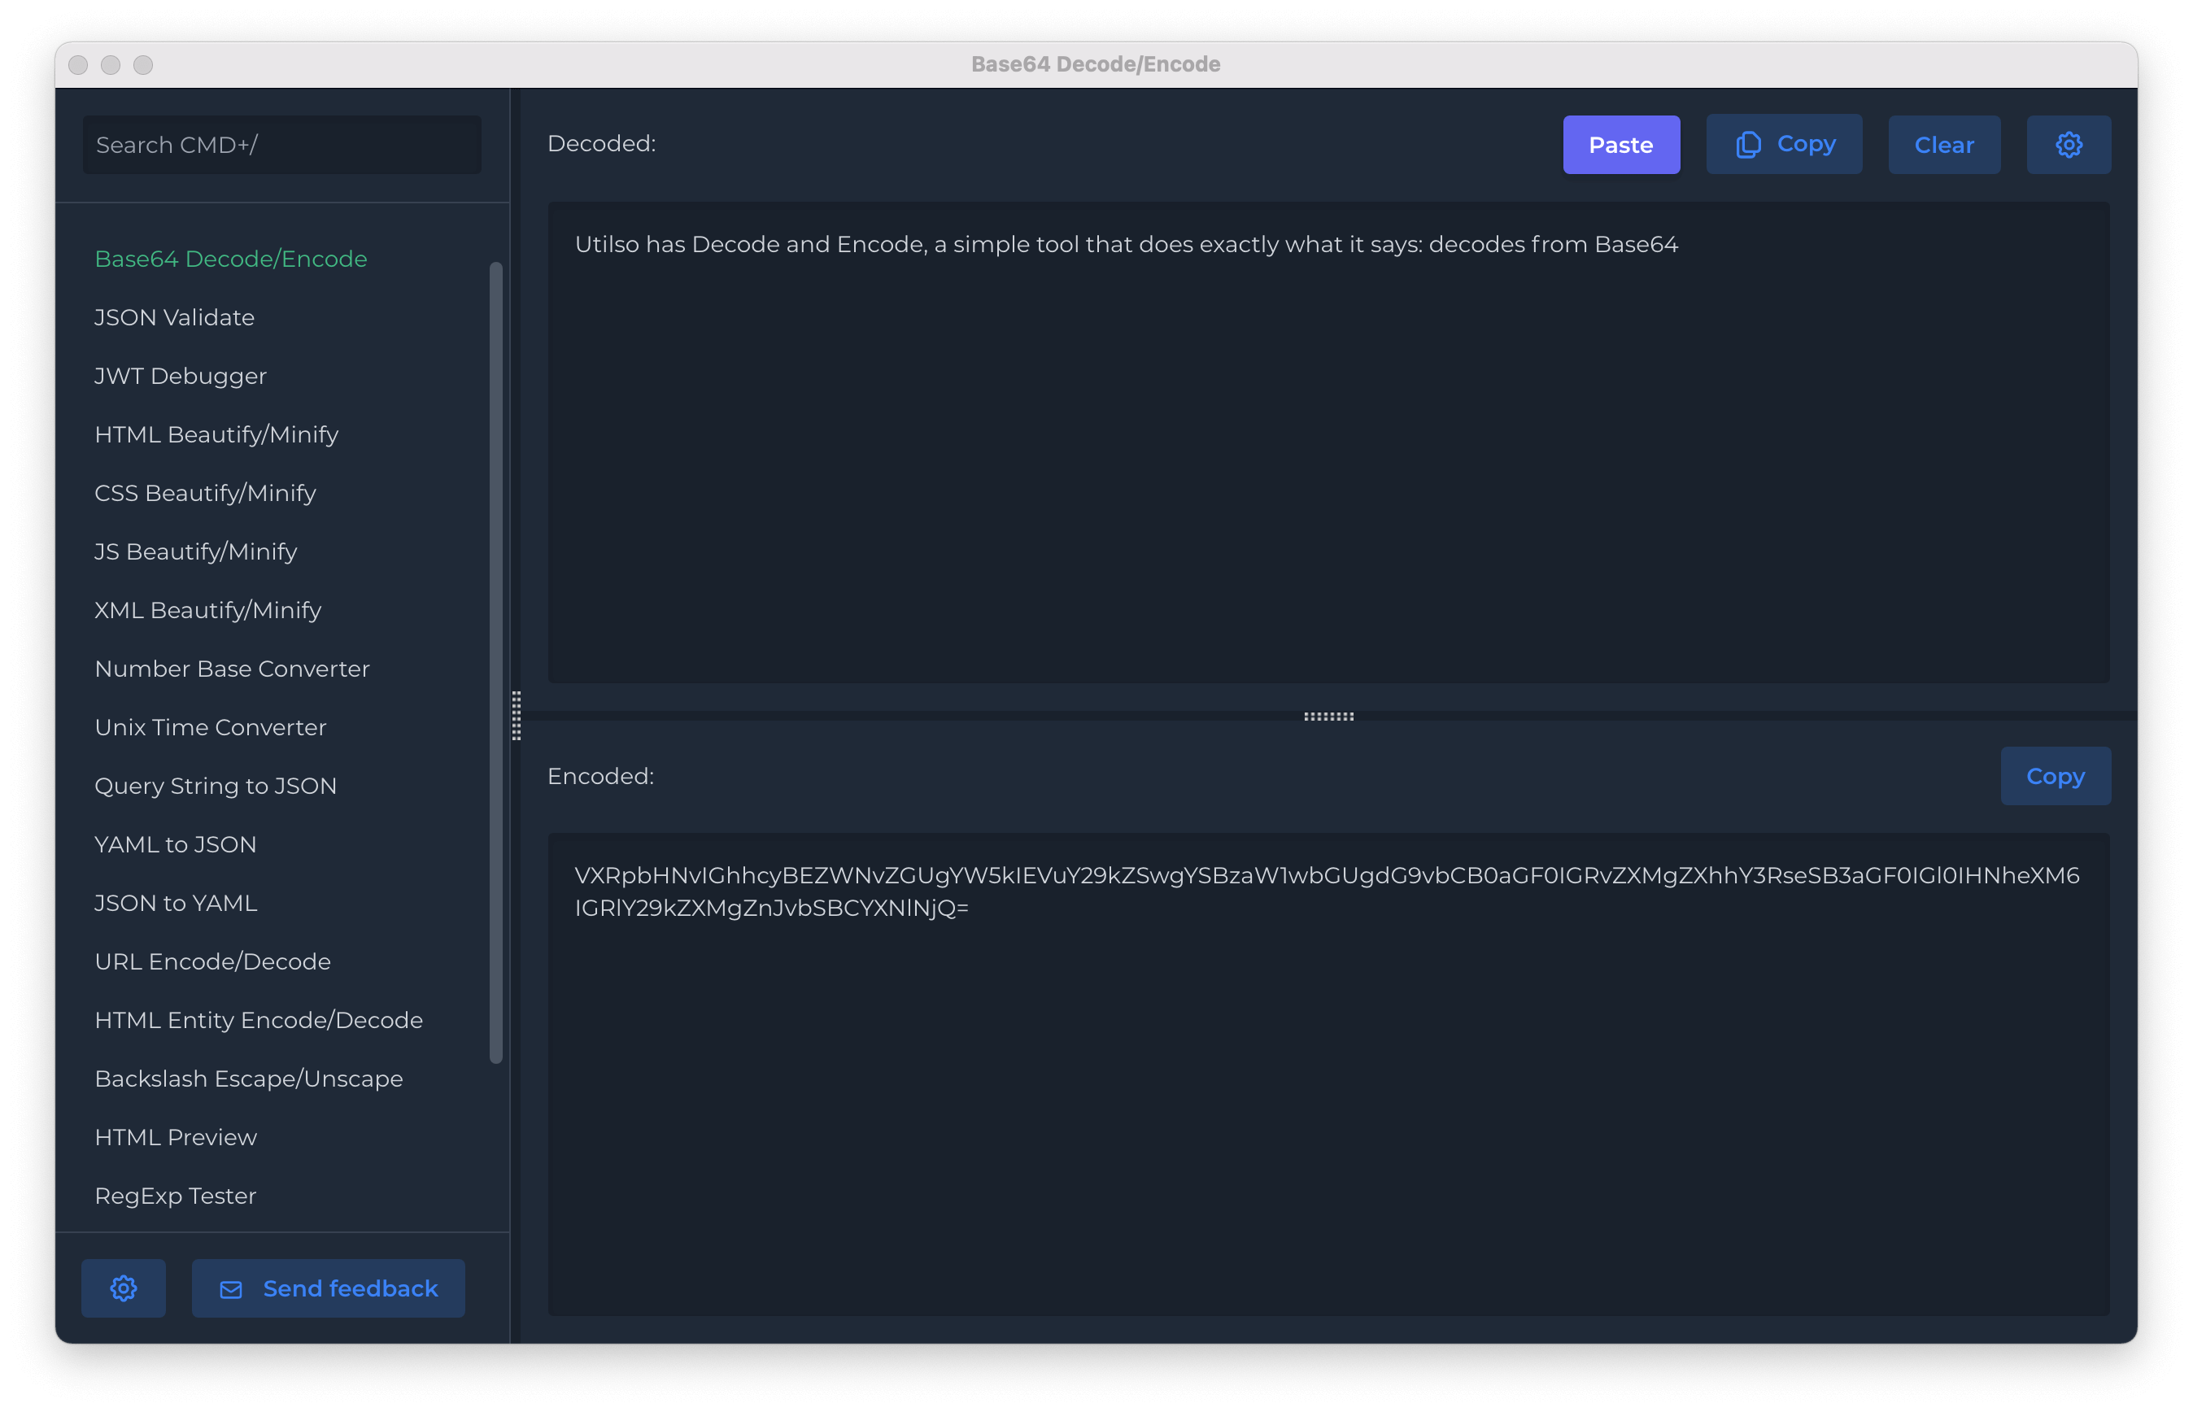Select Query String to JSON
This screenshot has height=1412, width=2193.
pyautogui.click(x=216, y=786)
